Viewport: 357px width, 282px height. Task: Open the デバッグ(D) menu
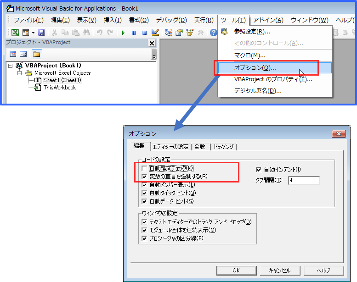pos(171,20)
